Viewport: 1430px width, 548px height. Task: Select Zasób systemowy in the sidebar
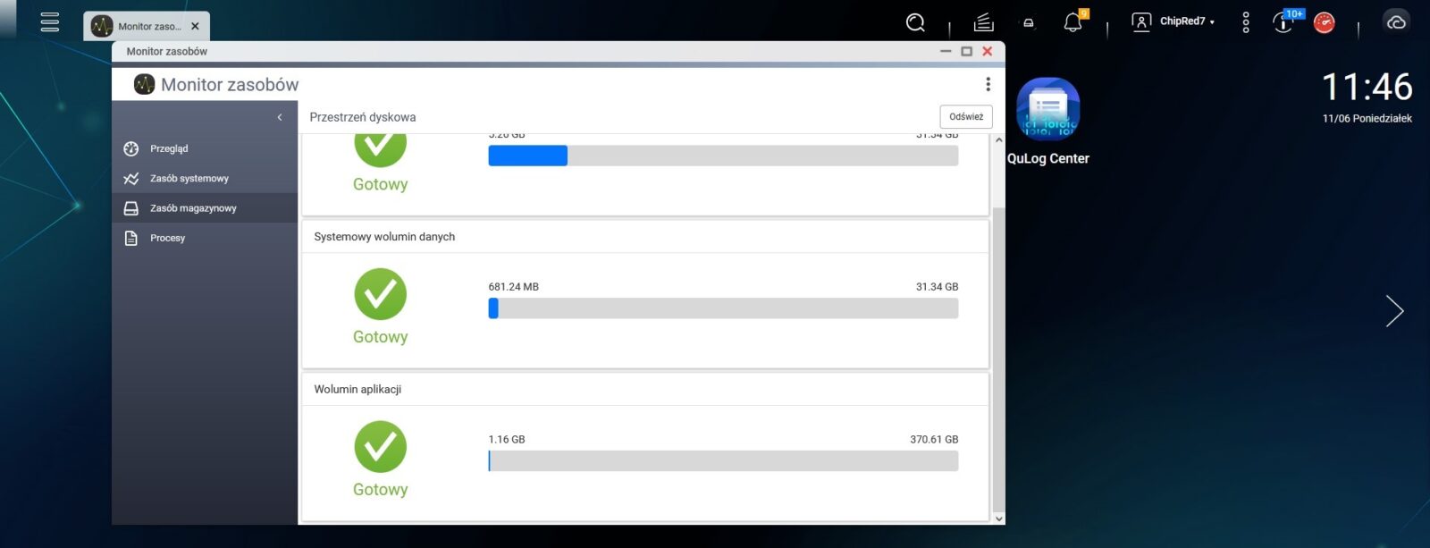[189, 179]
